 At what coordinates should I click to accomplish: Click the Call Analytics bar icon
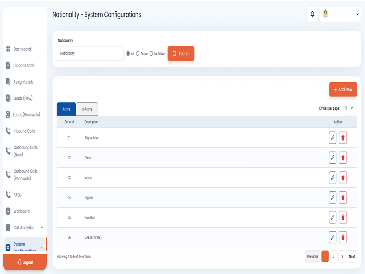[8, 228]
